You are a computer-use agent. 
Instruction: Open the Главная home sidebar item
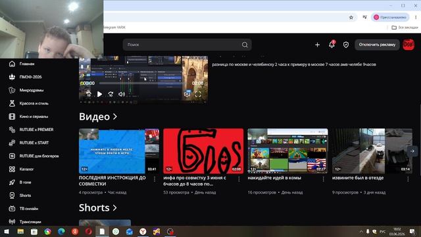point(22,64)
